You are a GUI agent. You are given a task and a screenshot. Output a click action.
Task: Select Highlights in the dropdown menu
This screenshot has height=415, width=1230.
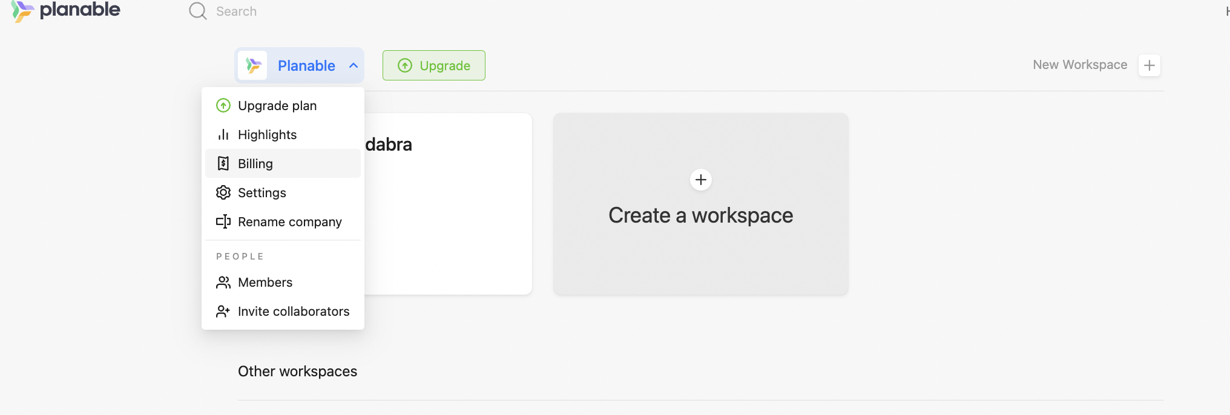tap(267, 135)
